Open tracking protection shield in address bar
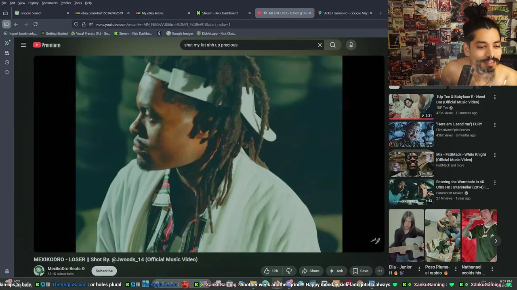 pyautogui.click(x=76, y=24)
